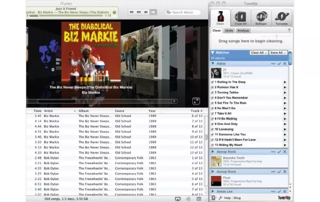This screenshot has height=202, width=320.
Task: Click the Genius icon in iTunes status bar
Action: pyautogui.click(x=188, y=199)
